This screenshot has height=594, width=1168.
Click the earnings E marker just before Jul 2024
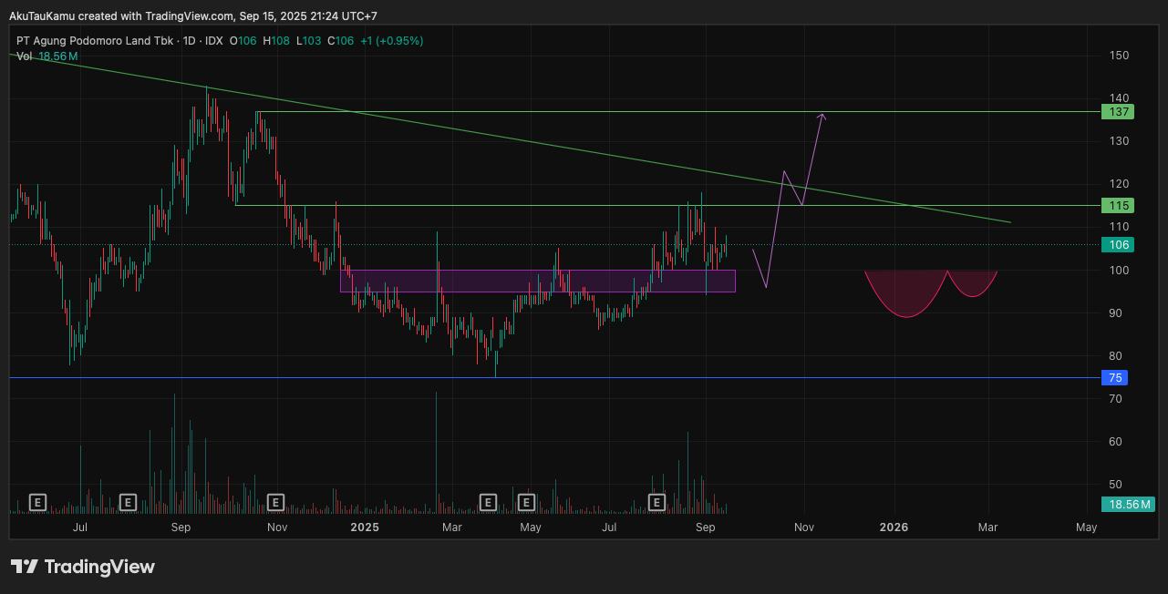coord(37,502)
